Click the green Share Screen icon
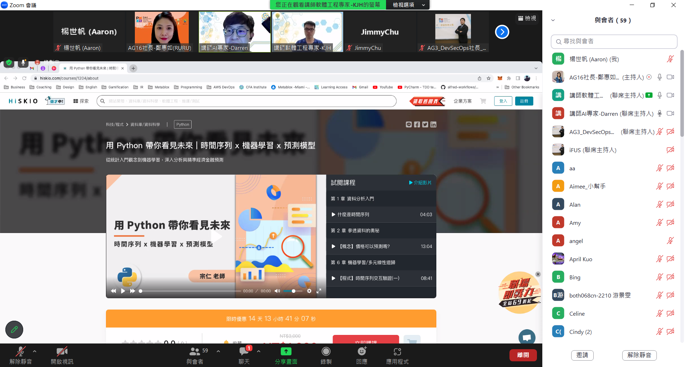Screen dimensions: 685x367 point(286,352)
